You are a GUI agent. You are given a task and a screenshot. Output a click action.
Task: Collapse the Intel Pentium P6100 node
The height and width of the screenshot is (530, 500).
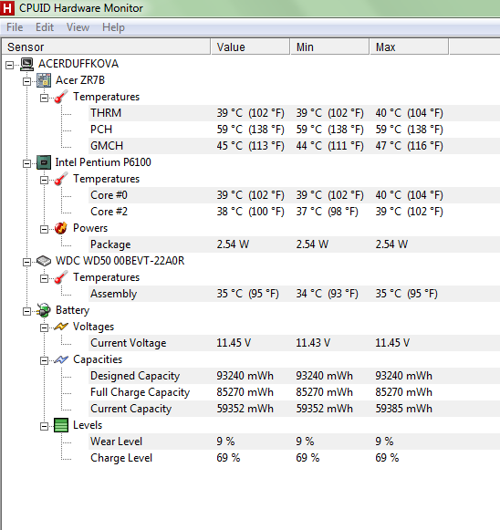(x=27, y=163)
